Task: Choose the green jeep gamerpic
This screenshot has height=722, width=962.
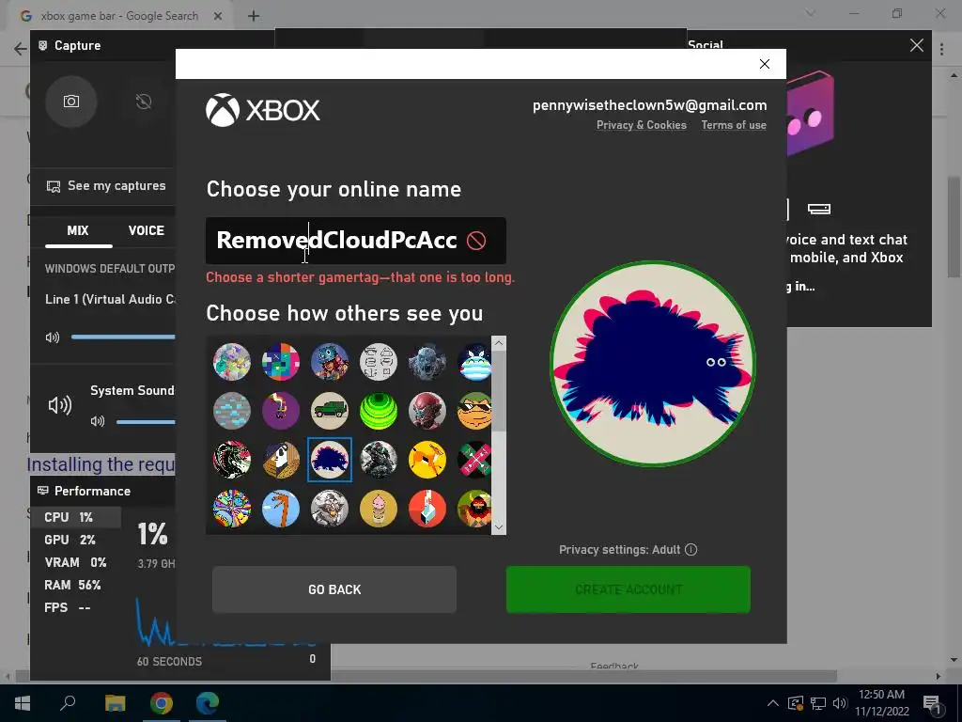Action: [330, 411]
